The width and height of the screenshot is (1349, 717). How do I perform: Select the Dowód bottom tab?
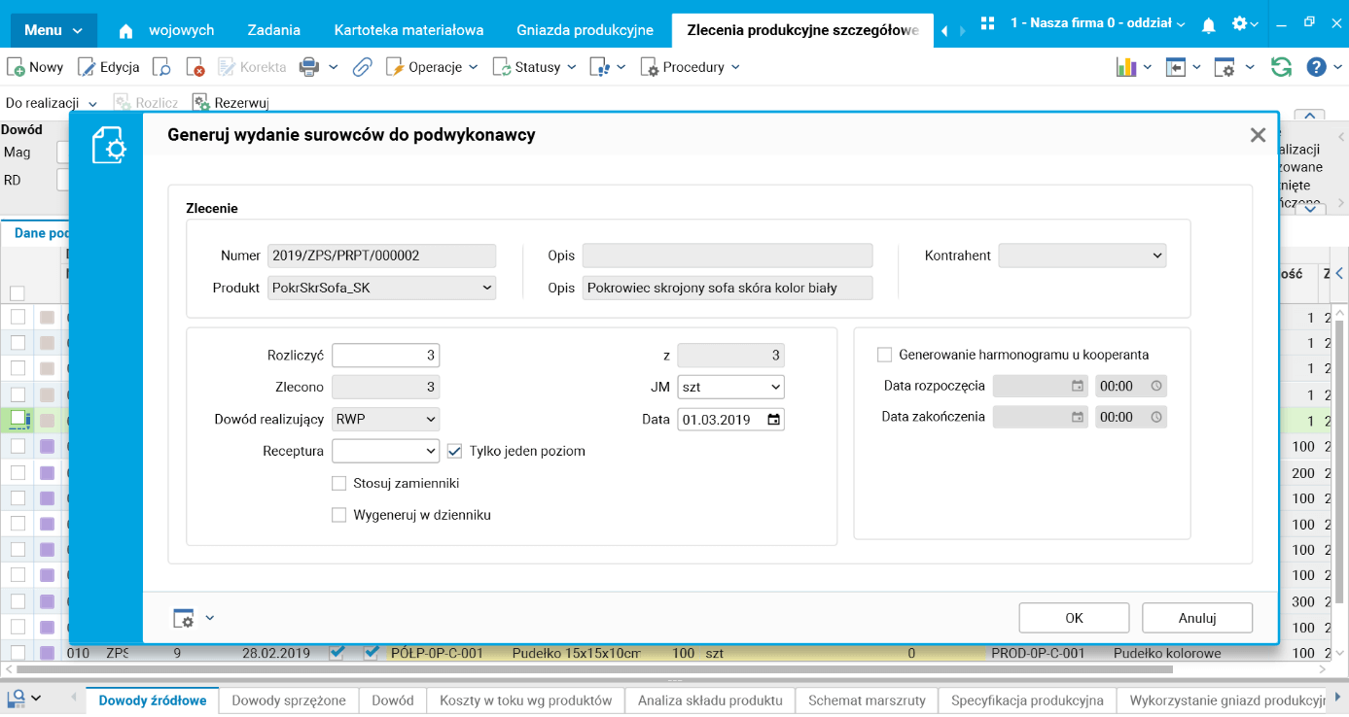(x=393, y=700)
